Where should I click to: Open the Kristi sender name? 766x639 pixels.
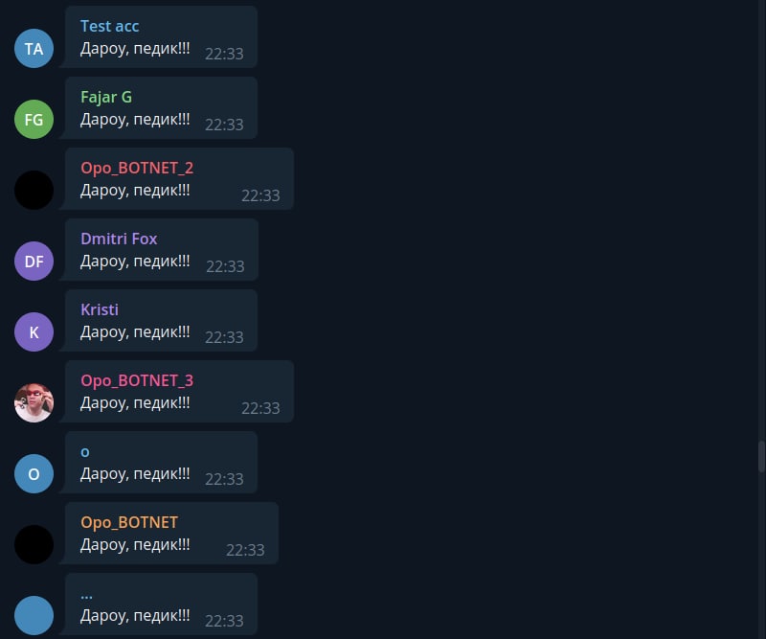pos(100,309)
